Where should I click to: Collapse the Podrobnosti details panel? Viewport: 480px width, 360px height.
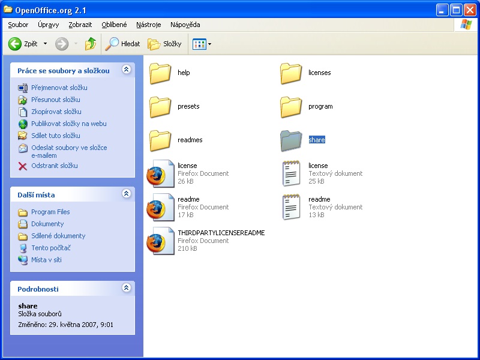(126, 289)
